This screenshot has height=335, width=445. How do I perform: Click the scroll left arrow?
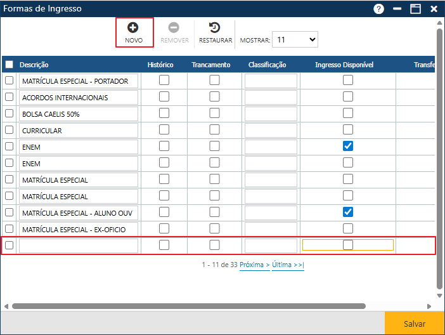pyautogui.click(x=6, y=306)
